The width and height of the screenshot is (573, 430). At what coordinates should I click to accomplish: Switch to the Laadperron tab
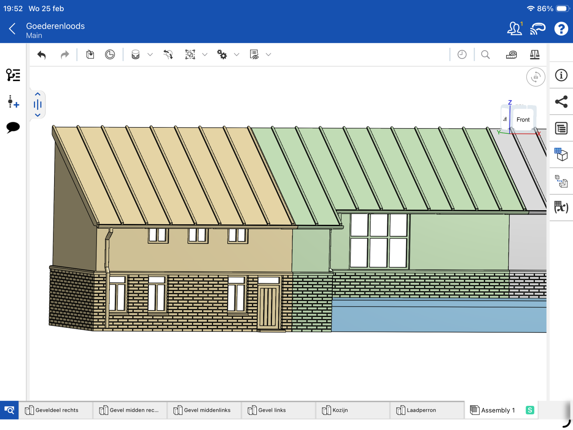point(421,410)
